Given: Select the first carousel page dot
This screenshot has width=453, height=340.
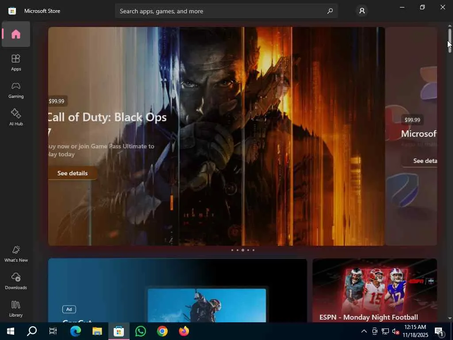Looking at the screenshot, I should 232,250.
